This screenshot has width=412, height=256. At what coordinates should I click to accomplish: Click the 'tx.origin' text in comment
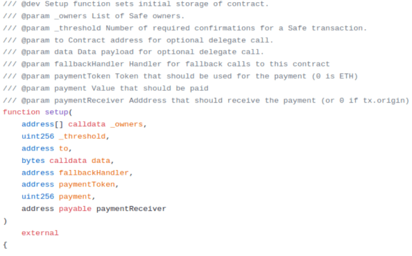tap(384, 101)
